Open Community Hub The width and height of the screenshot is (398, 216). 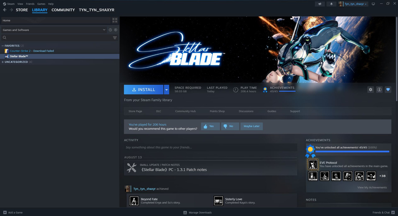(x=185, y=111)
